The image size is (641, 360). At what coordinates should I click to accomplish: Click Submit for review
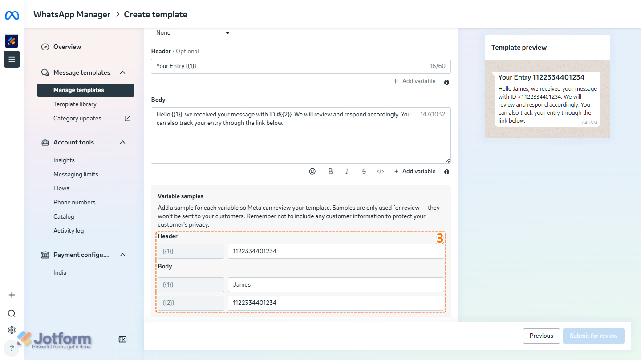pyautogui.click(x=594, y=336)
